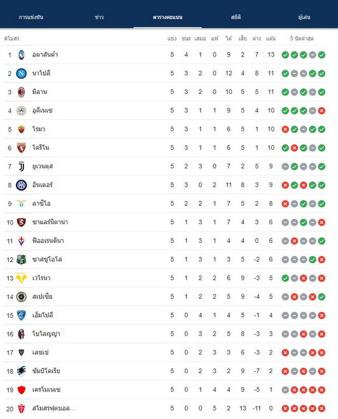Click the Napoli club logo
This screenshot has height=419, width=338.
pyautogui.click(x=22, y=73)
